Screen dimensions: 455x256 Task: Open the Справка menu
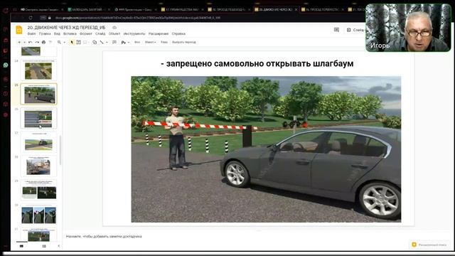pyautogui.click(x=178, y=33)
